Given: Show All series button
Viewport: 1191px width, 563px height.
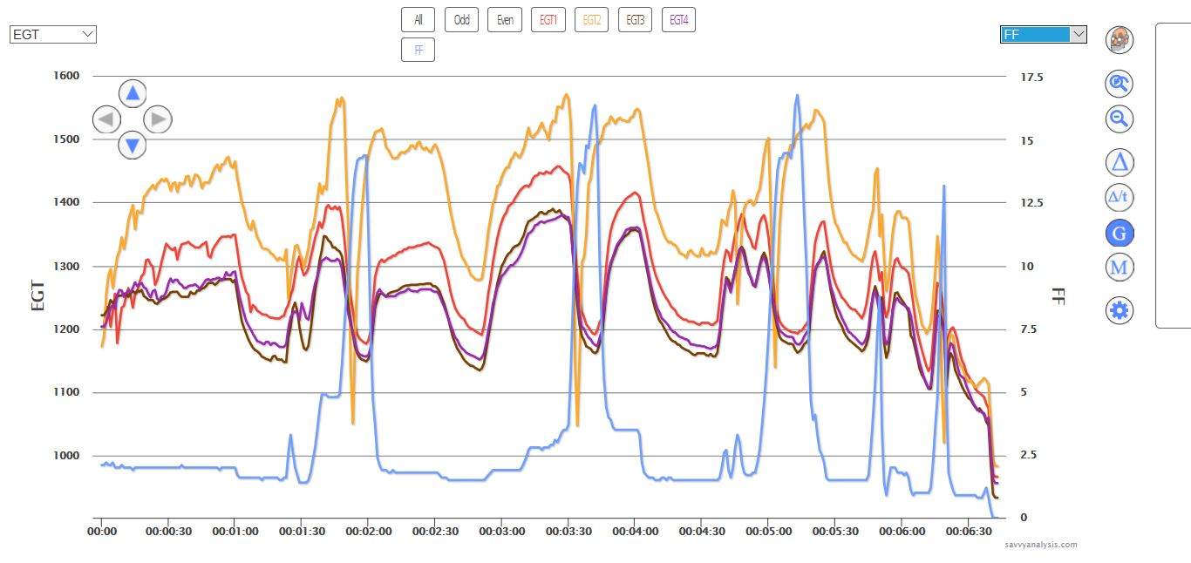Looking at the screenshot, I should (x=419, y=19).
